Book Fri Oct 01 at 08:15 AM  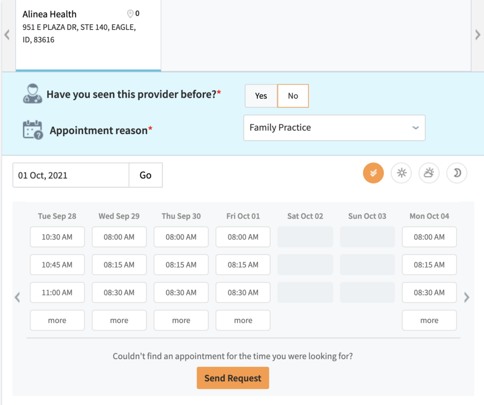pos(243,265)
